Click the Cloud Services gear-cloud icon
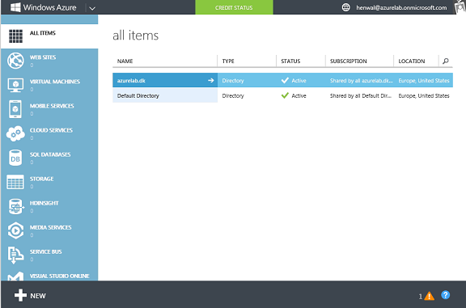This screenshot has height=308, width=466. coord(15,133)
